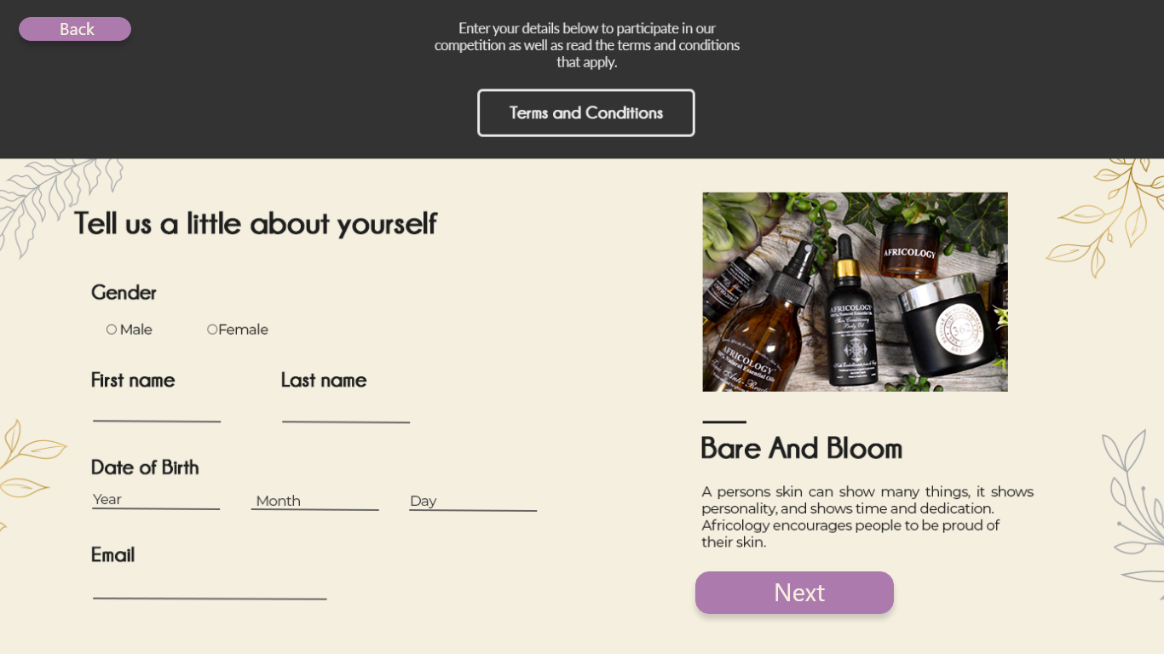Click the Date of Birth label

145,468
